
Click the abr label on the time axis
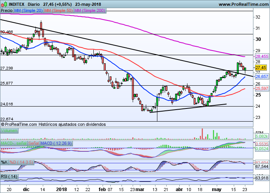pyautogui.click(x=179, y=190)
